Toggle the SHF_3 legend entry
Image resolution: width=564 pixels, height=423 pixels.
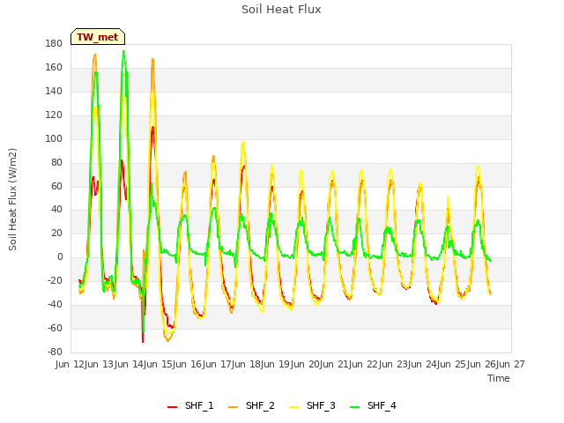click(x=312, y=405)
